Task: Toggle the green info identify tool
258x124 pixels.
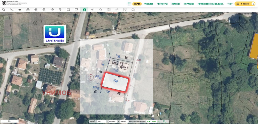Action: click(84, 10)
